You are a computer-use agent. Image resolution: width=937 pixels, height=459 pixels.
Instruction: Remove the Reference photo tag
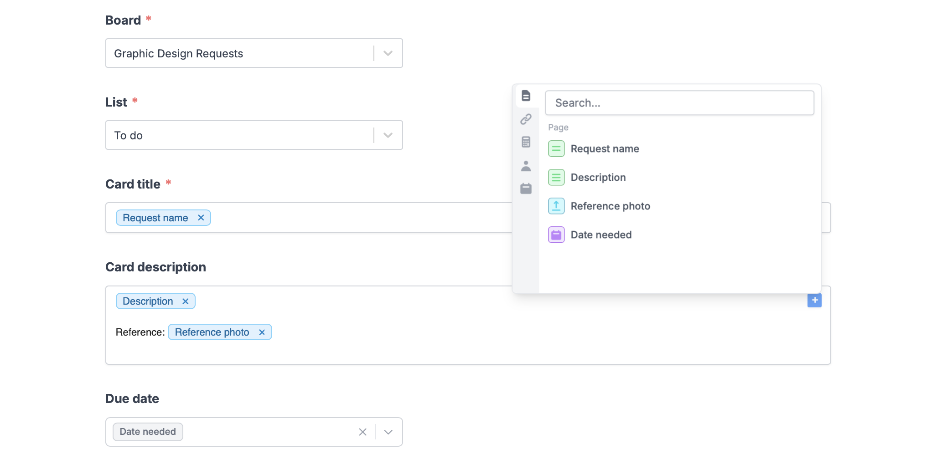tap(262, 332)
